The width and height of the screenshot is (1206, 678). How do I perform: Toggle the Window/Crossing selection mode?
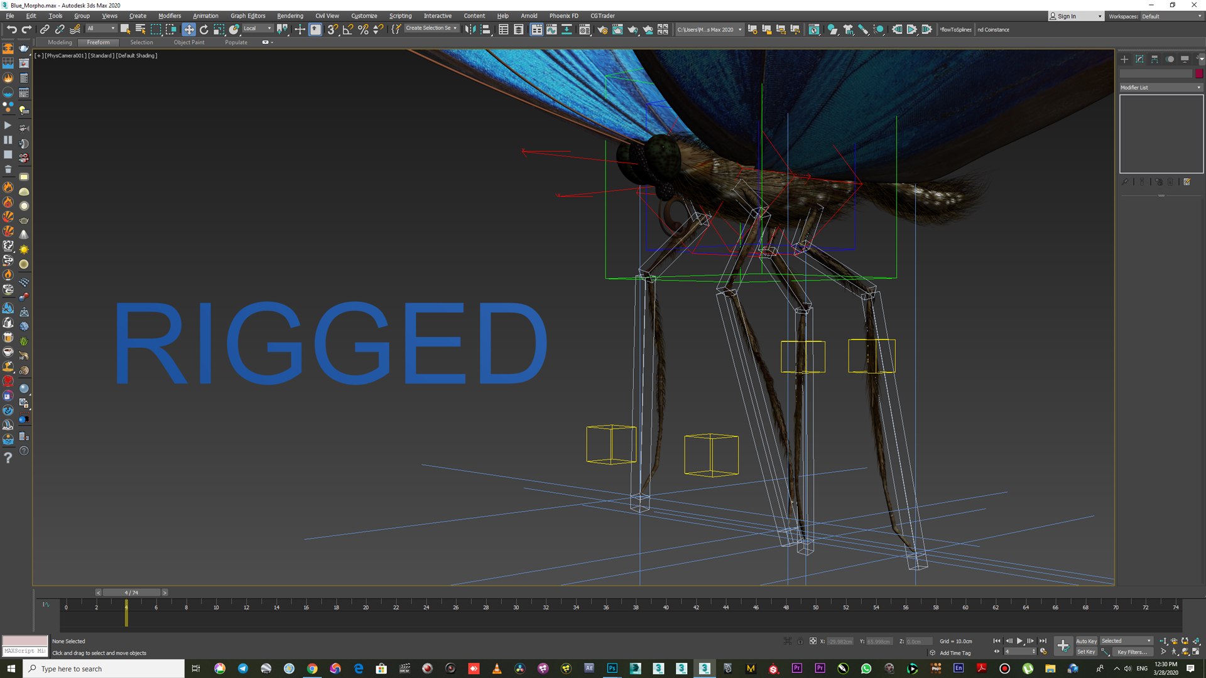171,30
